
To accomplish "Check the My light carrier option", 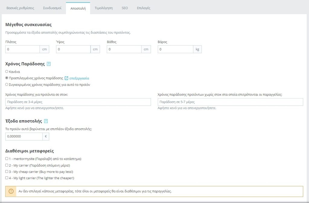I will [x=7, y=178].
